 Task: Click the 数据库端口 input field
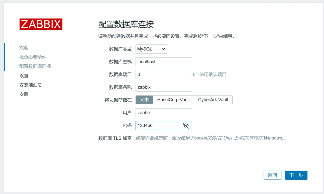(x=163, y=74)
